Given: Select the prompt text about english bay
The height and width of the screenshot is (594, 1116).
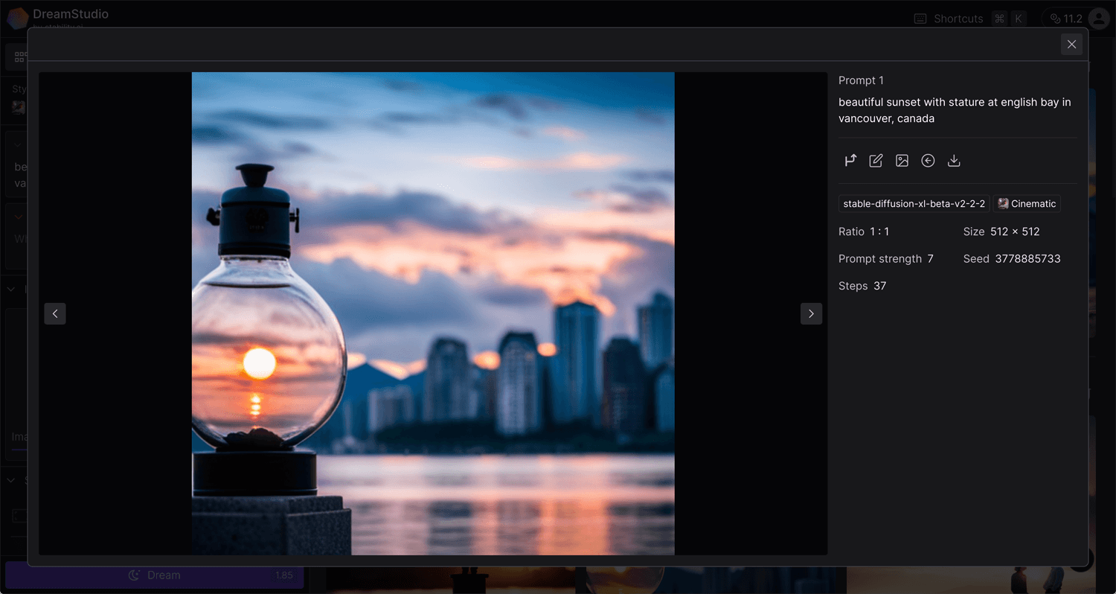Looking at the screenshot, I should (955, 110).
